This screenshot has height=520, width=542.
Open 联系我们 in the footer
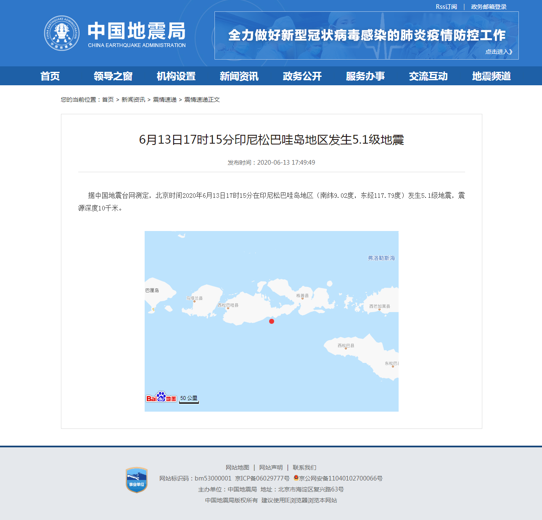point(304,467)
